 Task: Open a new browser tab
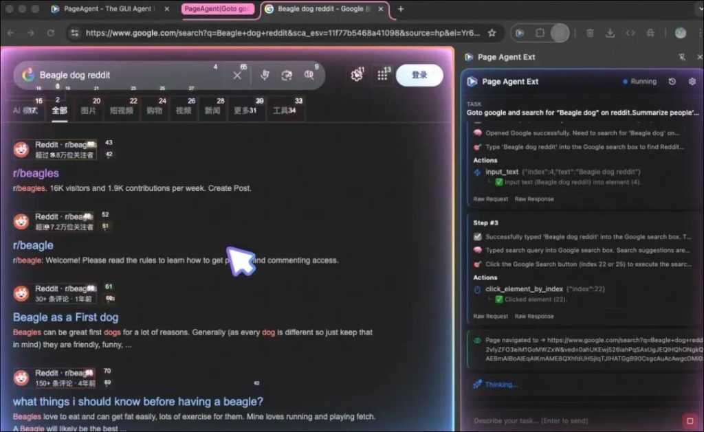(401, 9)
